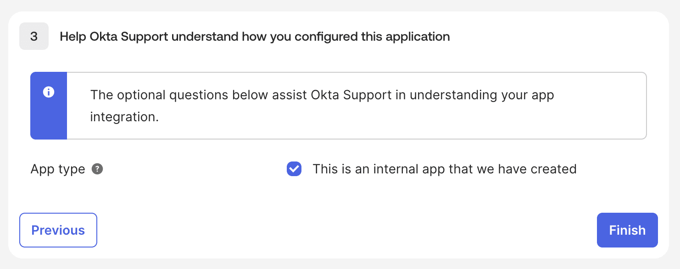Click the "App type" field label
Image resolution: width=680 pixels, height=269 pixels.
point(57,169)
